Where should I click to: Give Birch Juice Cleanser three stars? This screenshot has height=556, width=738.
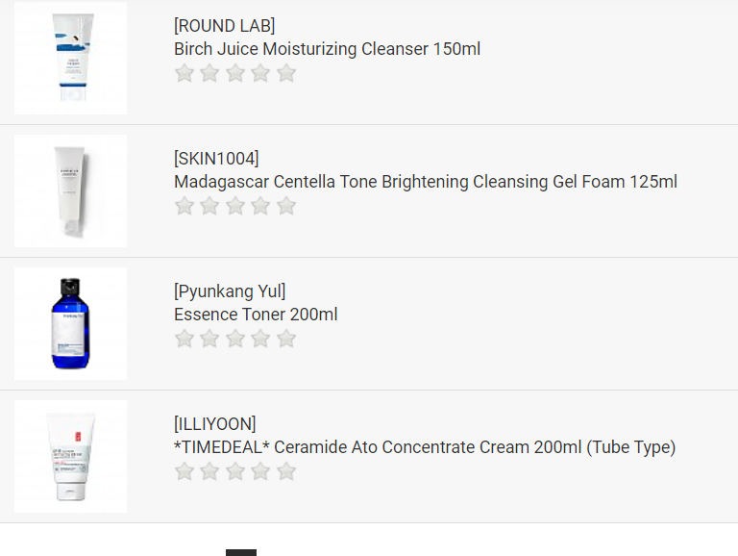(235, 73)
